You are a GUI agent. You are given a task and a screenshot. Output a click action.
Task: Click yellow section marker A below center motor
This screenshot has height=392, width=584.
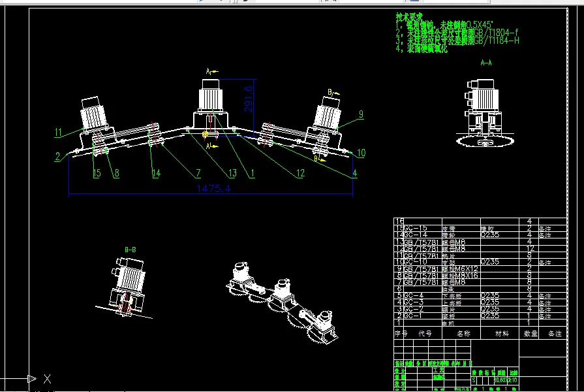[212, 146]
